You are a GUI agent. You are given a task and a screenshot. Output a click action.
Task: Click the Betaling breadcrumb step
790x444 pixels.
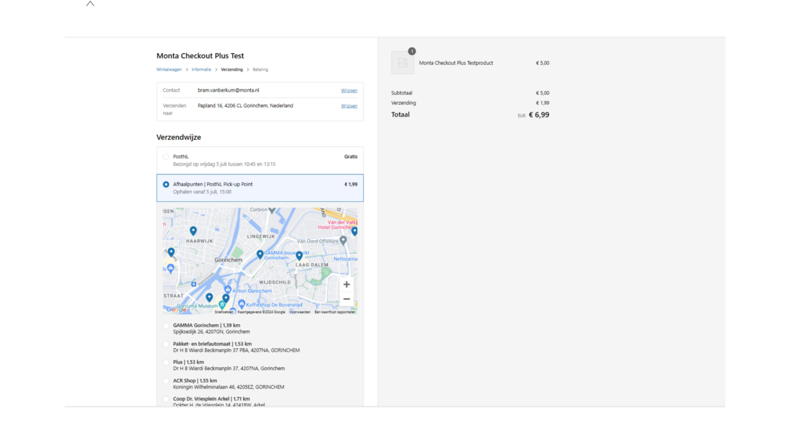(260, 70)
